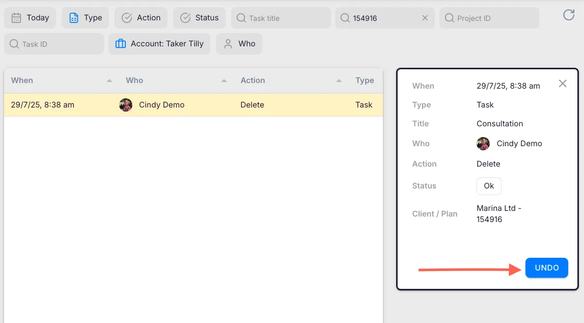The height and width of the screenshot is (323, 584).
Task: Sort by the Who column arrow
Action: point(224,80)
